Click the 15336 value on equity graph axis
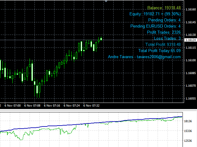The image size is (197, 147). (x=188, y=131)
